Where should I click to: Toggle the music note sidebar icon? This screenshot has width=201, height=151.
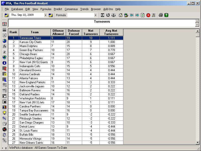4,52
